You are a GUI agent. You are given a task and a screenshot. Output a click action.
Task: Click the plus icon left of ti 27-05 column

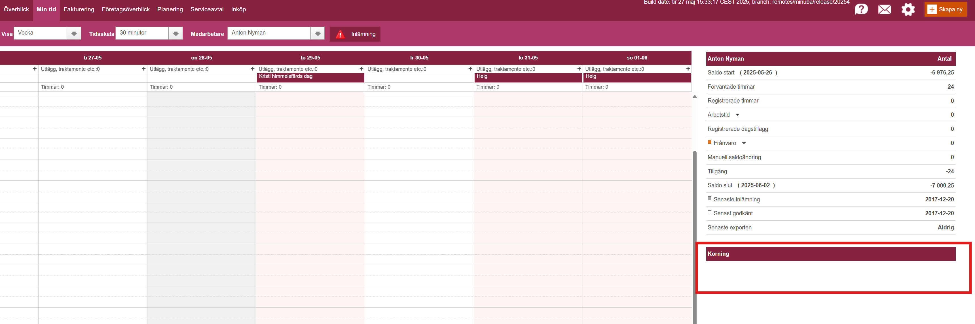click(x=35, y=69)
